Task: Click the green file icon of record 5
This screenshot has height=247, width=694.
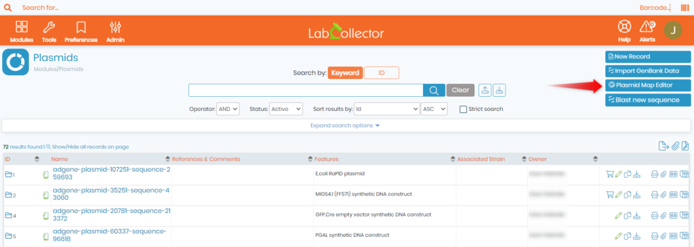Action: (45, 236)
